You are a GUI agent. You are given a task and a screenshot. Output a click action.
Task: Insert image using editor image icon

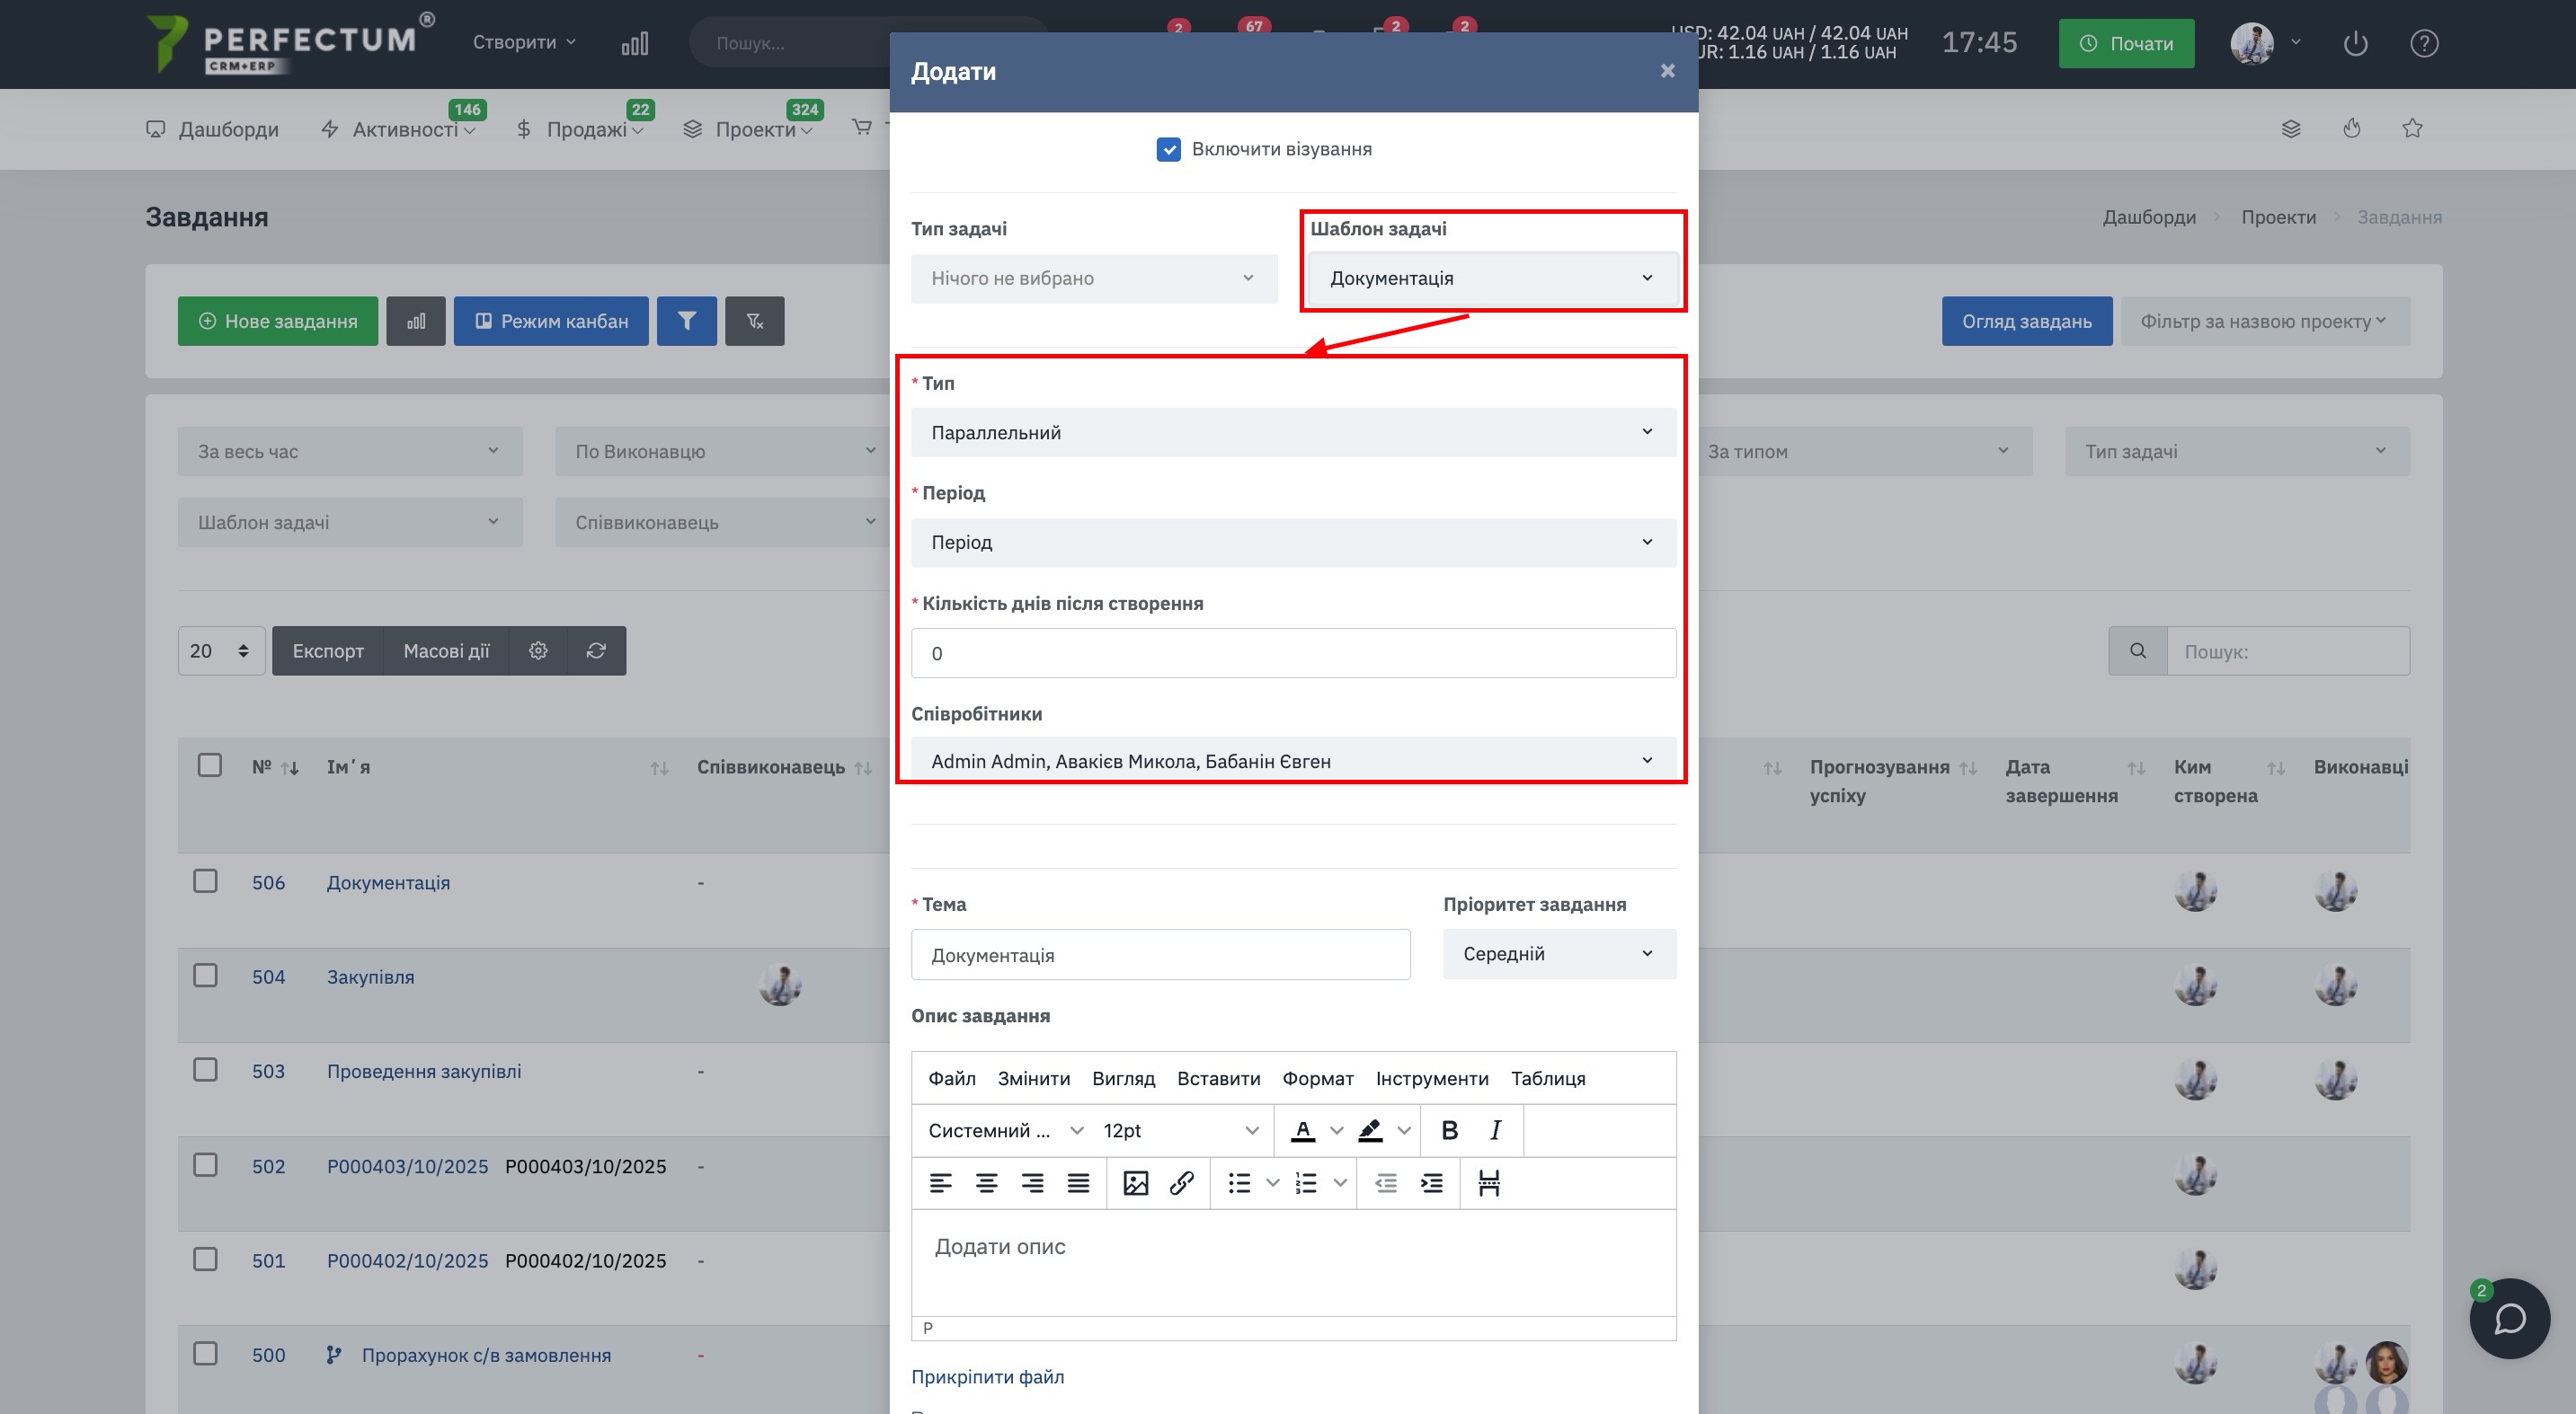[x=1135, y=1183]
